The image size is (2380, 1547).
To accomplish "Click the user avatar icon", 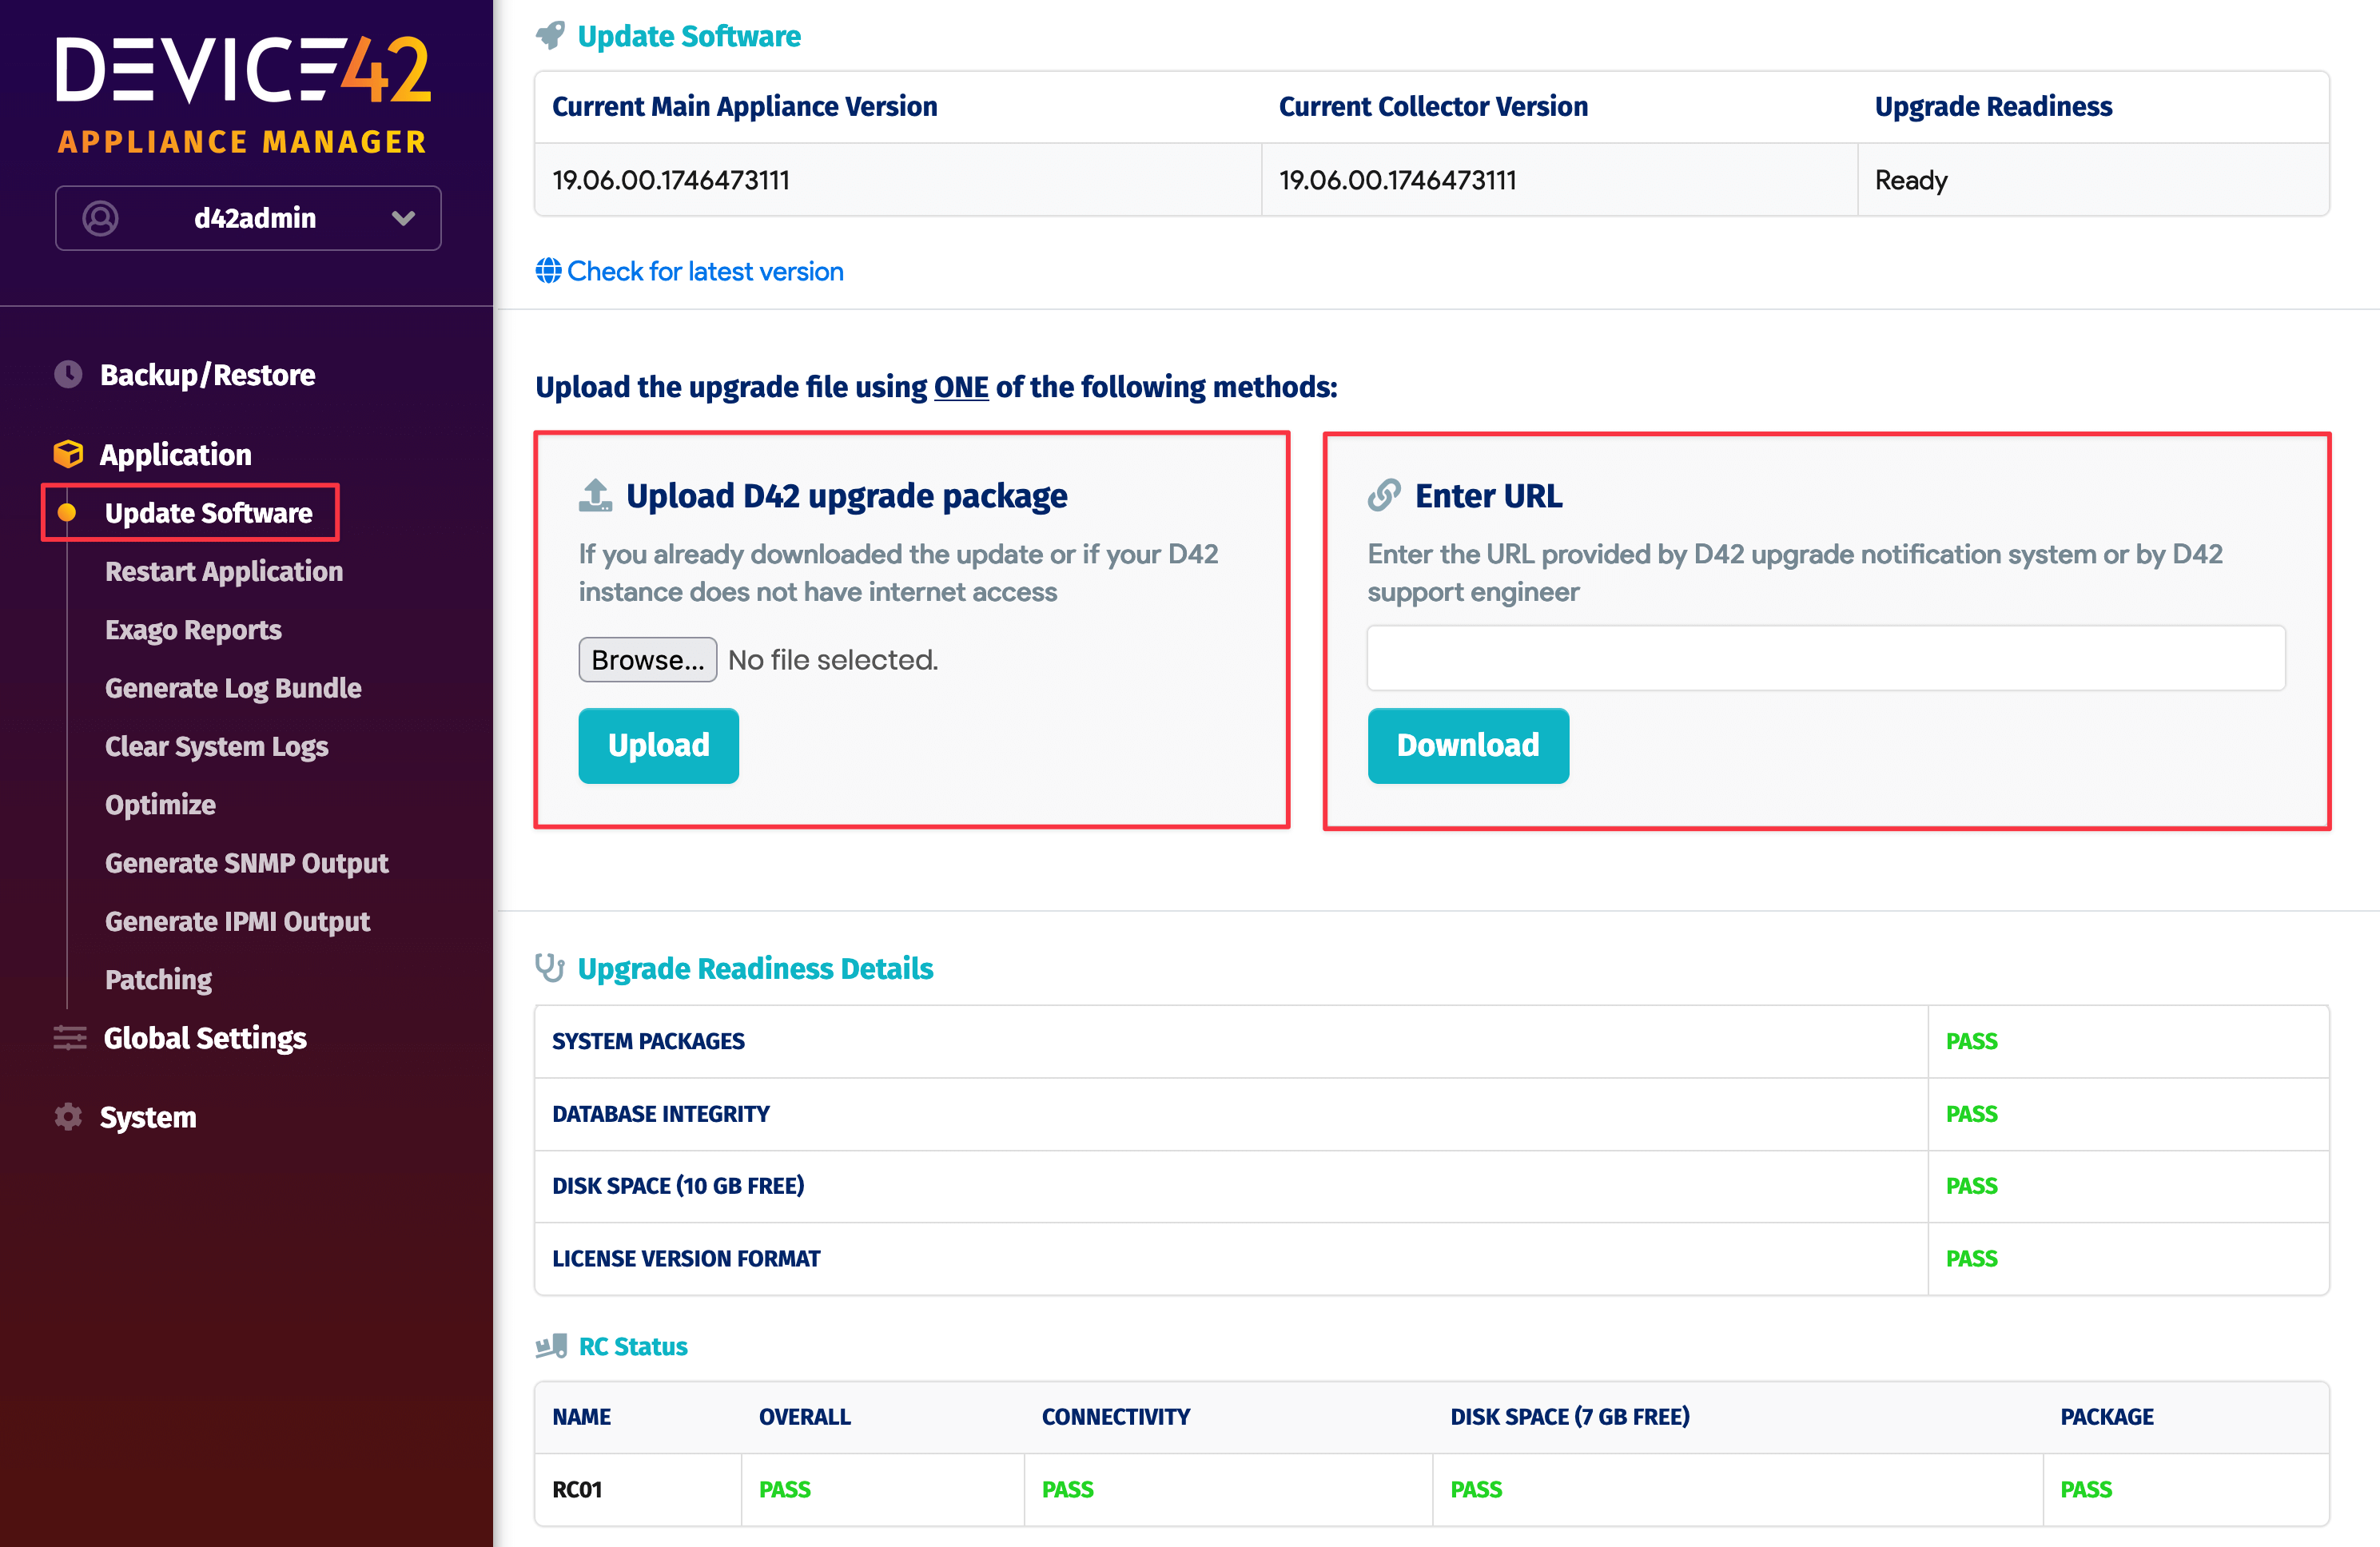I will coord(100,218).
